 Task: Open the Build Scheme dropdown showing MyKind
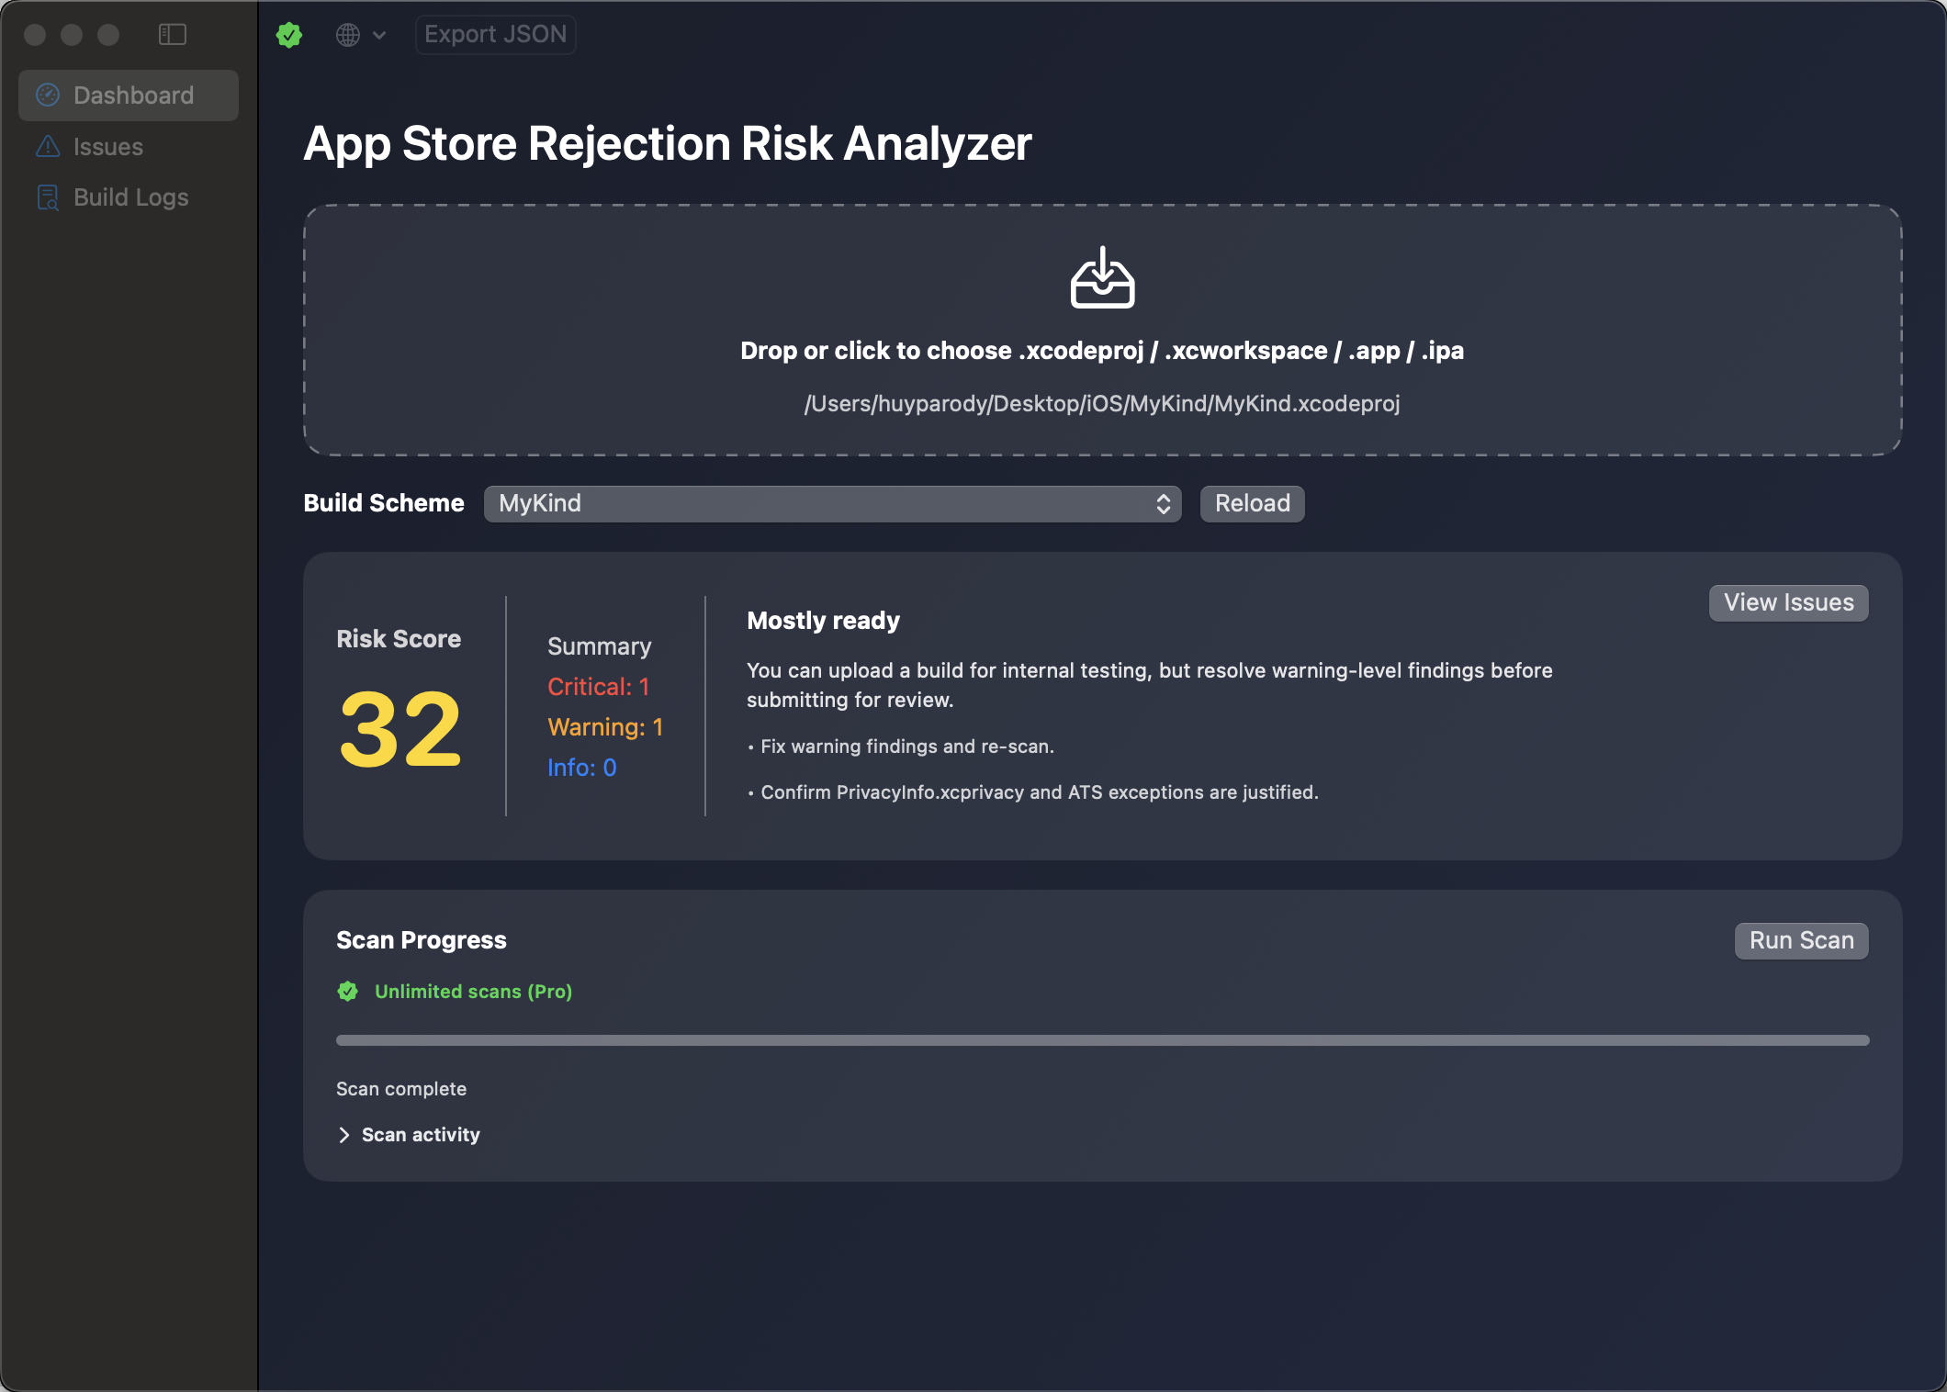pos(831,503)
